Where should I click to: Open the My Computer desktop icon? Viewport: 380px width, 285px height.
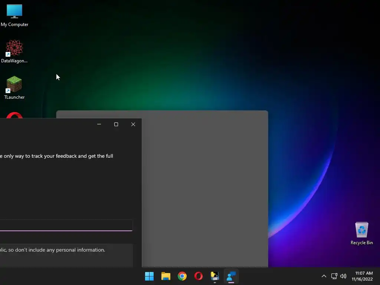tap(14, 16)
